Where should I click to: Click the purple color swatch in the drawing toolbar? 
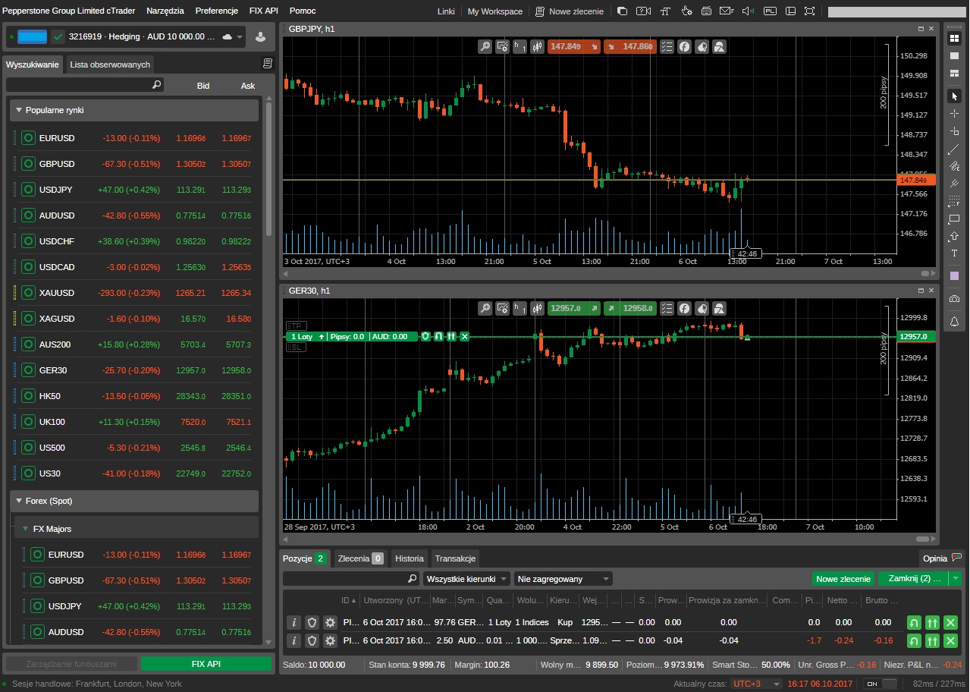pyautogui.click(x=954, y=276)
